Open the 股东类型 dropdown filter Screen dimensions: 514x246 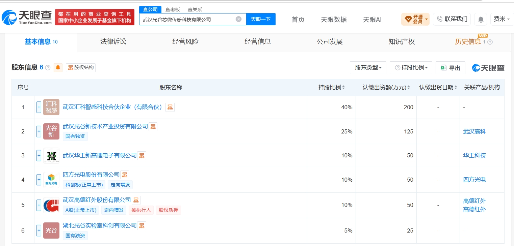[368, 68]
